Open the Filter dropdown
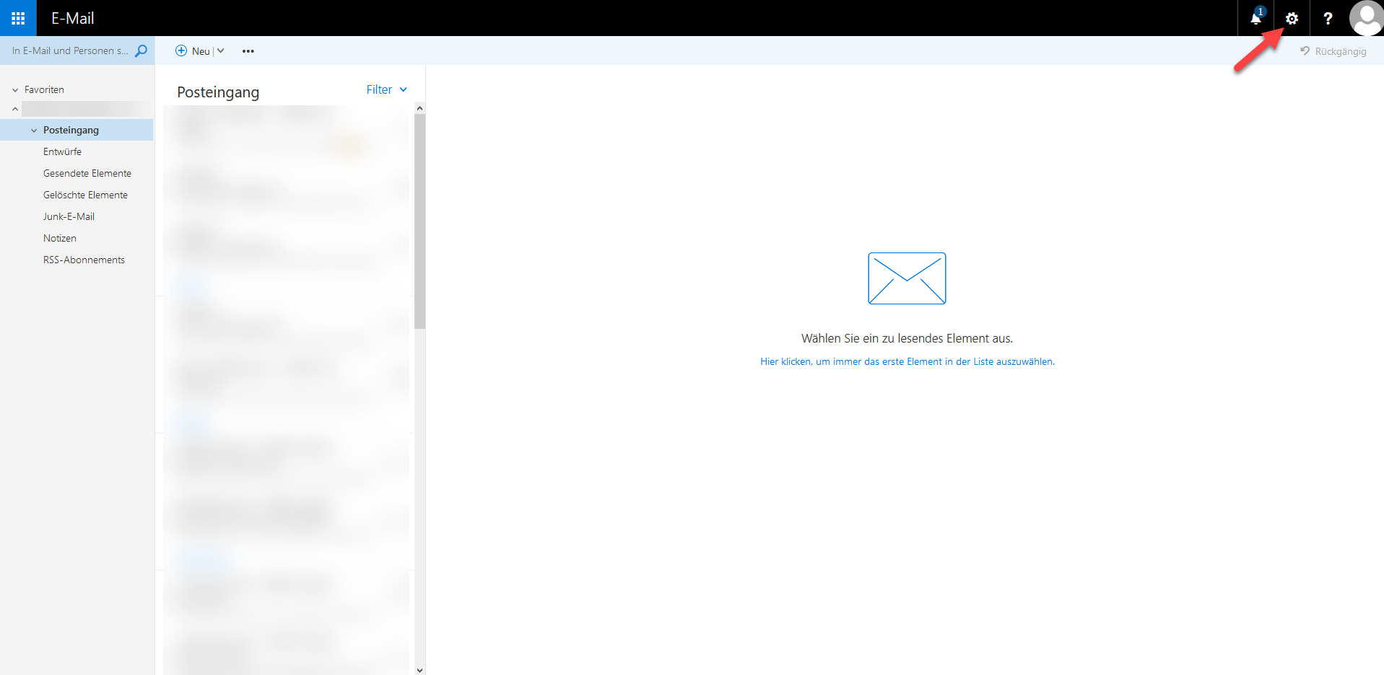1384x675 pixels. 386,89
